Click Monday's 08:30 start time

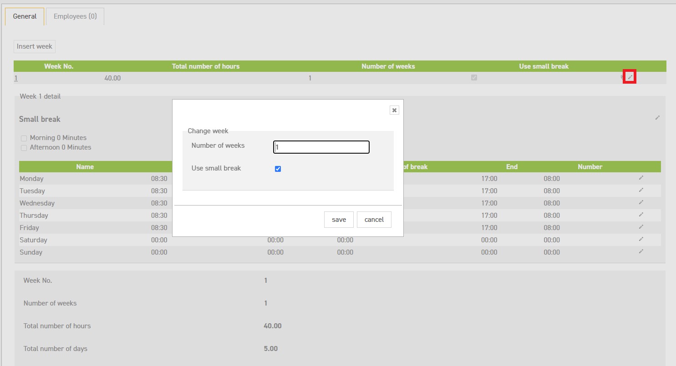[x=159, y=179]
